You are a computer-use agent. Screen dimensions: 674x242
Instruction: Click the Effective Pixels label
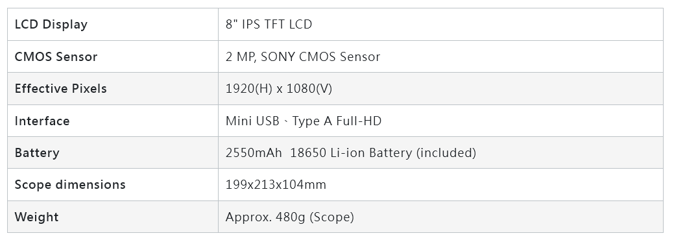click(x=60, y=88)
